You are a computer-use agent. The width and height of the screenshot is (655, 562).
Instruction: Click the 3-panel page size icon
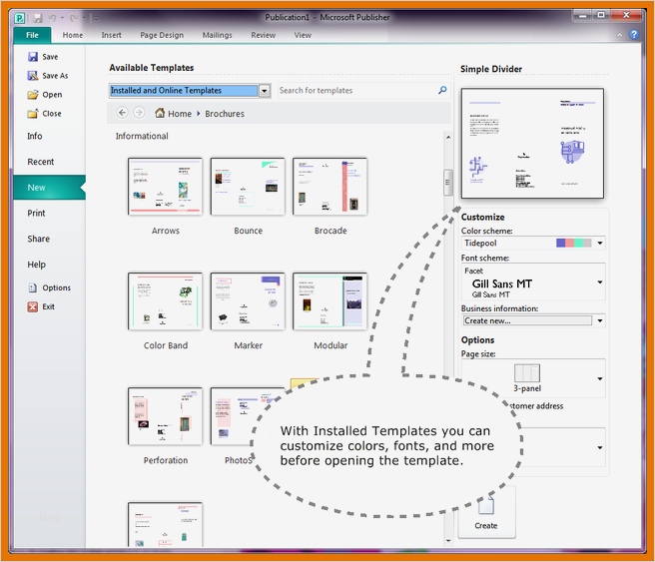(x=527, y=372)
